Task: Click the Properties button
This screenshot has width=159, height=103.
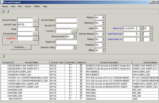Action: pos(20,47)
